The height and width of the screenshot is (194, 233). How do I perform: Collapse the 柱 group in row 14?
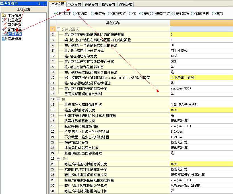coord(59,99)
